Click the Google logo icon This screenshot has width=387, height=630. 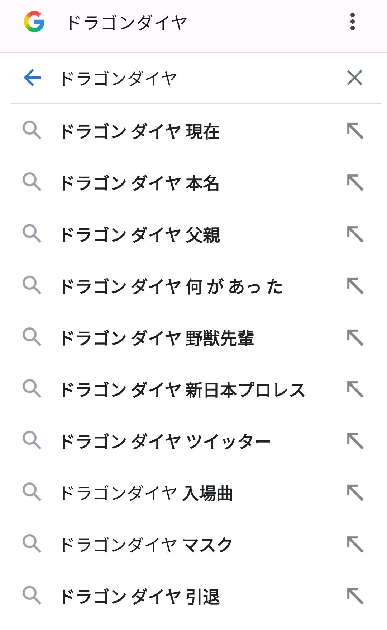(34, 22)
